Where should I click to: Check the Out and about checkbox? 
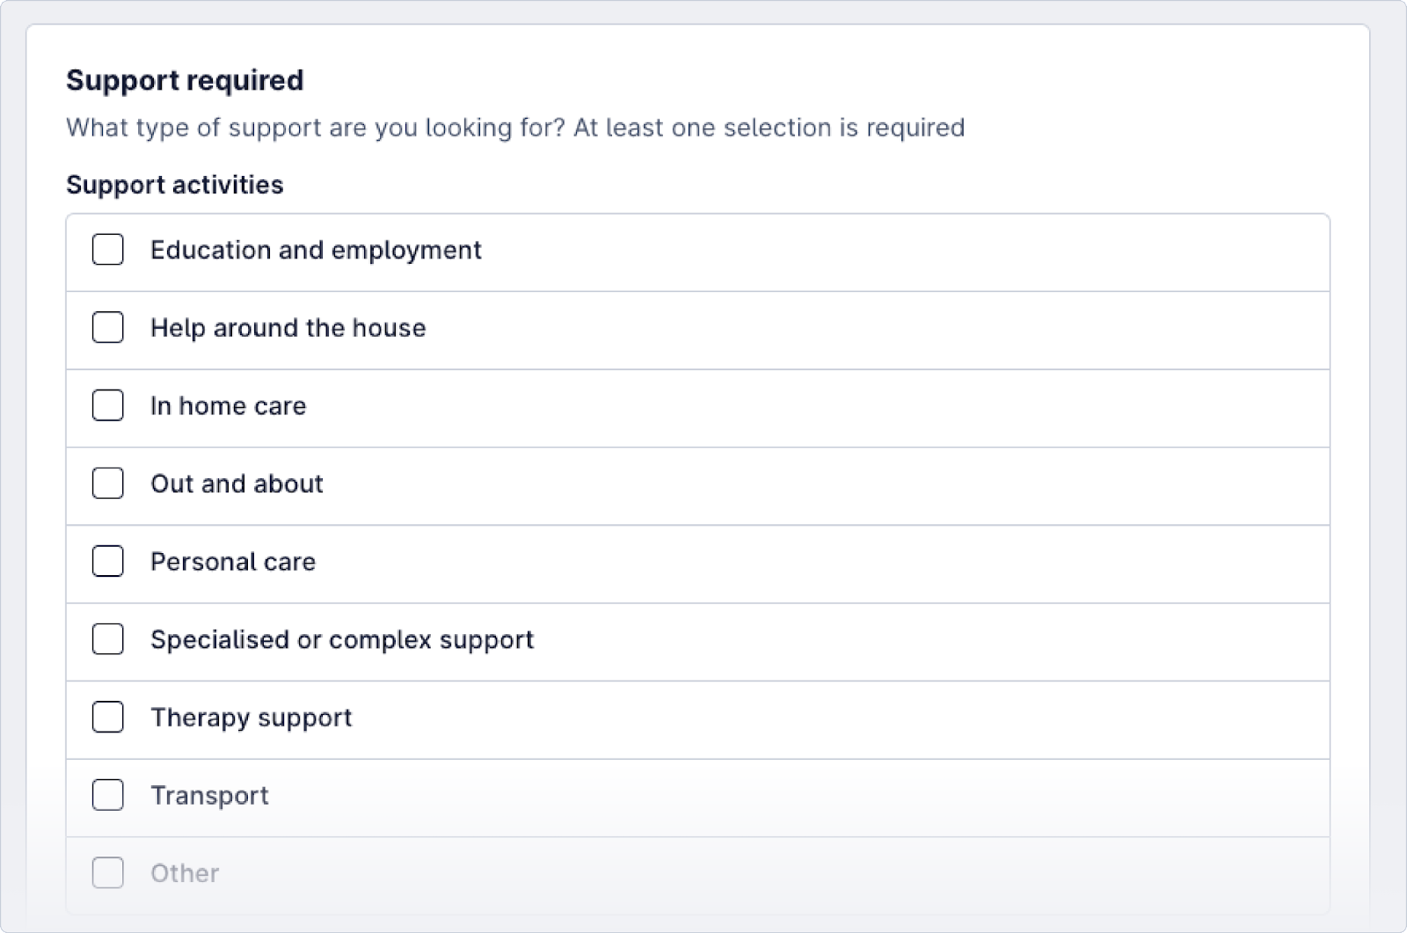pos(107,484)
